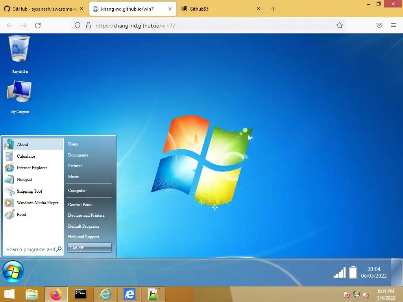Open Default Programs link
403x302 pixels.
pyautogui.click(x=83, y=226)
